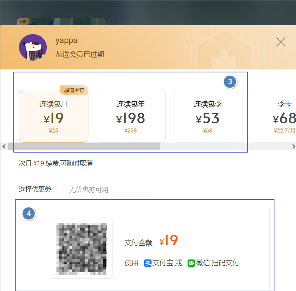Click the crossed-out ¥25 price
Screen dimensions: 296x291
click(53, 130)
